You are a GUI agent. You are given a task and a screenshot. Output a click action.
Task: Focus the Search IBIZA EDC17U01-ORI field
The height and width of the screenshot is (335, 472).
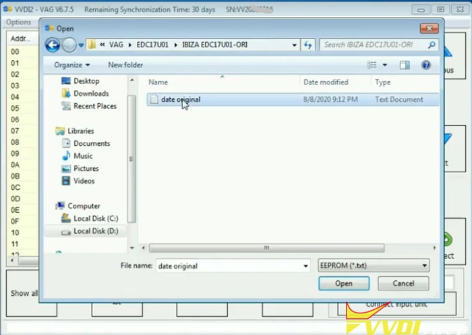click(x=374, y=45)
